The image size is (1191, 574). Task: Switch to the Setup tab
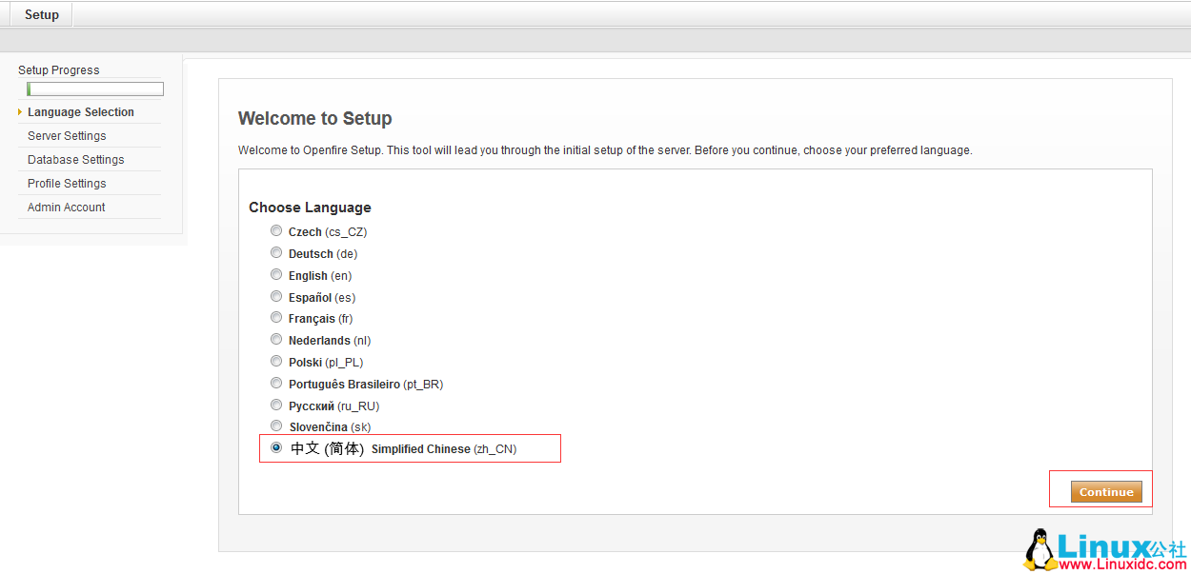click(x=40, y=13)
